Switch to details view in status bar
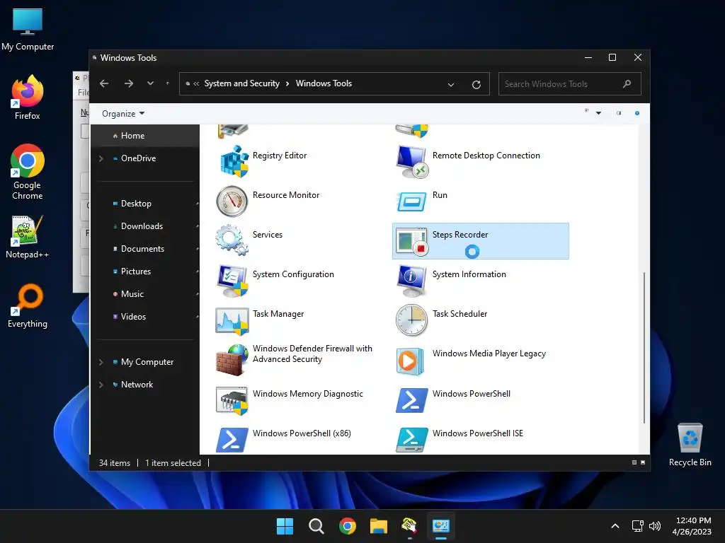This screenshot has height=543, width=725. (634, 462)
